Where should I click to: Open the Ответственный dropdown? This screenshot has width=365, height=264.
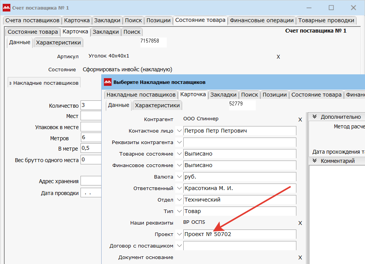click(x=179, y=189)
